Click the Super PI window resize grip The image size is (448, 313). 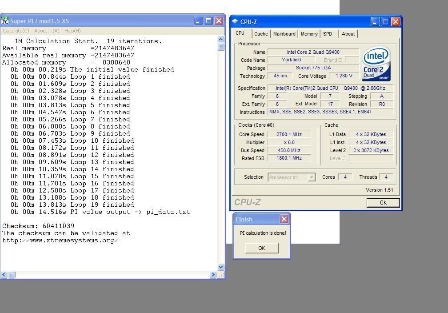tap(221, 275)
